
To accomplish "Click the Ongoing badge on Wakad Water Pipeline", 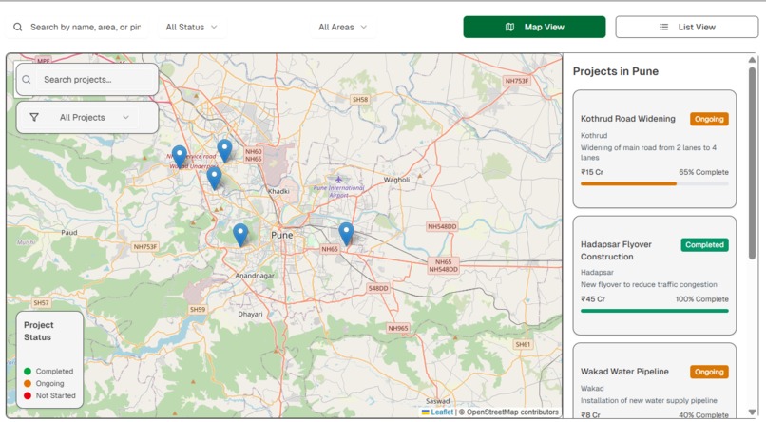I will pos(709,372).
